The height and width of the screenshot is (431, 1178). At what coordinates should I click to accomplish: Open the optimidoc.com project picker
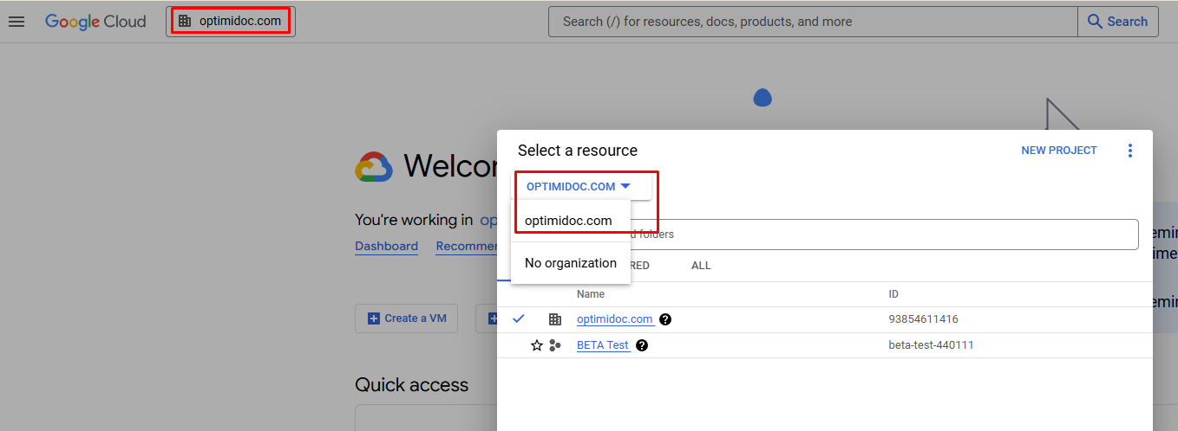tap(231, 22)
